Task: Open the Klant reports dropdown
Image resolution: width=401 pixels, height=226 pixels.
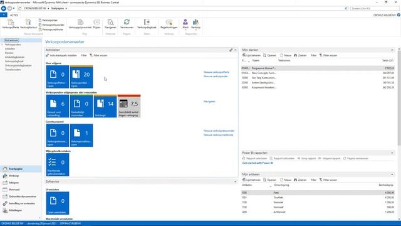Action: coord(185,24)
